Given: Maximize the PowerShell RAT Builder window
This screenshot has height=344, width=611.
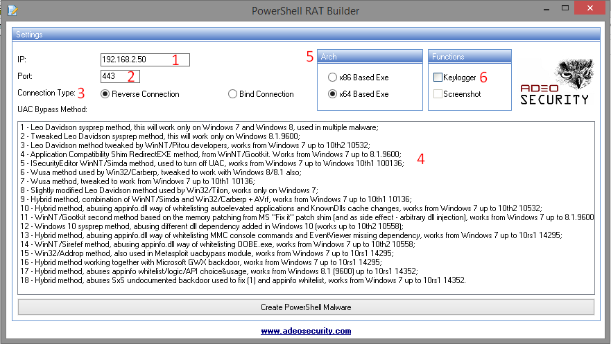Looking at the screenshot, I should tap(565, 8).
